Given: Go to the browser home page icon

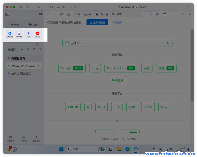Looking at the screenshot, I should 68,14.
